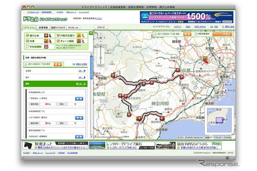Click the orange 更新 button above the map
Viewport: 257px width, 171px height.
pyautogui.click(x=187, y=35)
